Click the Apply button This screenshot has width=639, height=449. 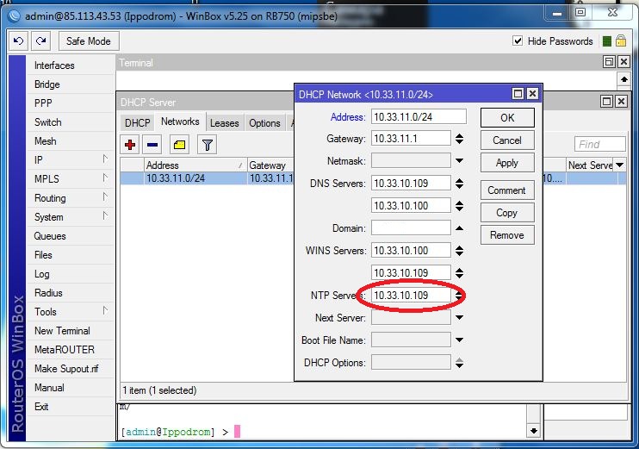tap(507, 163)
